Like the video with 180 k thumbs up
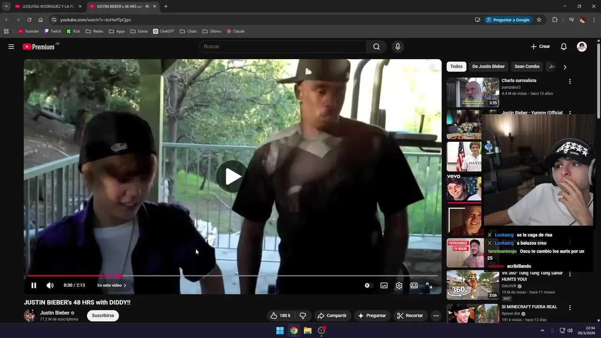601x338 pixels. 280,315
